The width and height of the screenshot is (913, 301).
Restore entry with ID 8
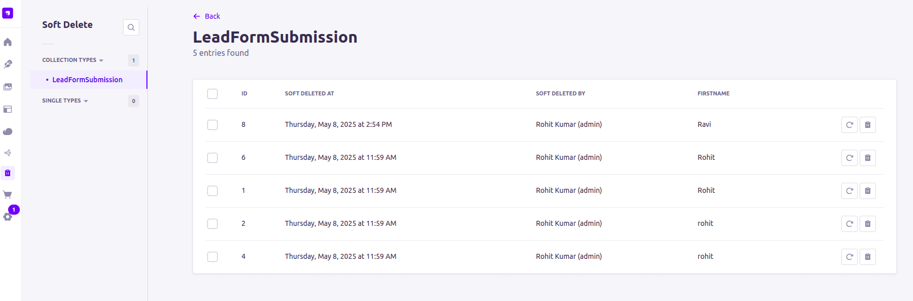click(849, 125)
